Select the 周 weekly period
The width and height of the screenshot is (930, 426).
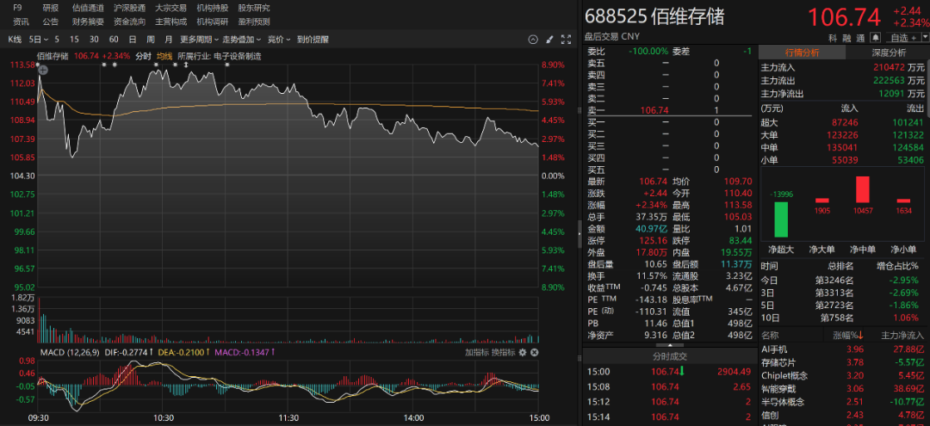click(x=151, y=40)
